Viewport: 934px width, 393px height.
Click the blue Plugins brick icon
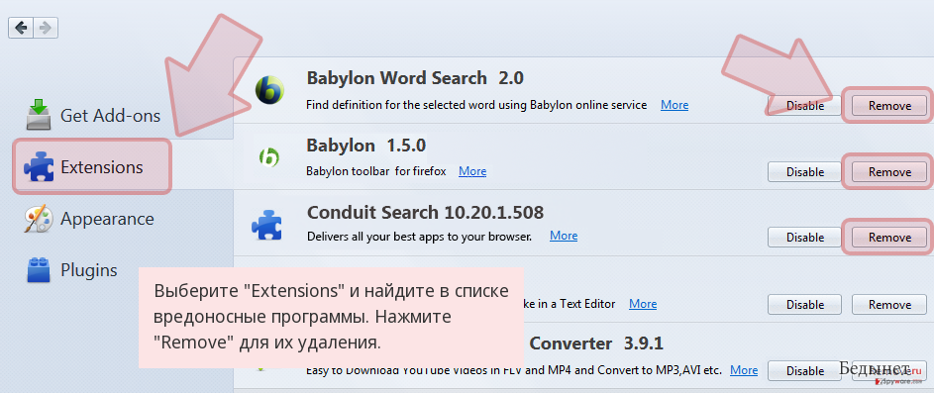(x=40, y=269)
